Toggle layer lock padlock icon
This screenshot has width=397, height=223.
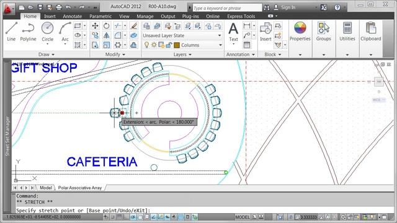tap(169, 45)
